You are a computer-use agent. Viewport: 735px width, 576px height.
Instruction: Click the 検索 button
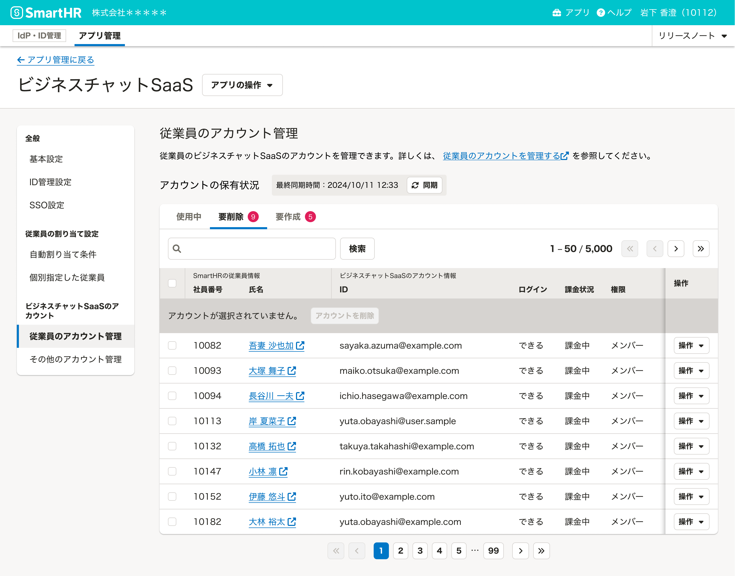[357, 249]
